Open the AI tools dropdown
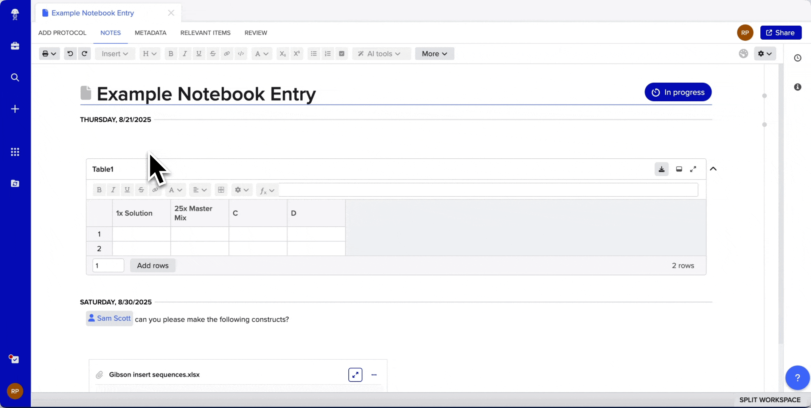Viewport: 811px width, 408px height. coord(379,54)
